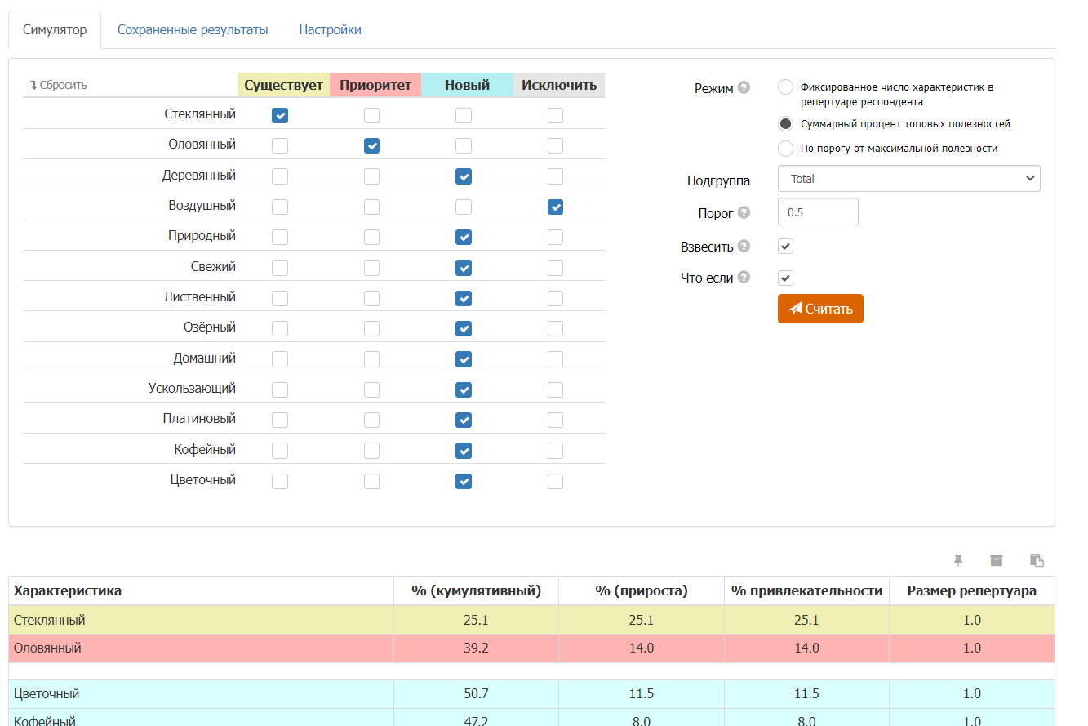1088x726 pixels.
Task: Click cumulative value 39.2 for Оловянный
Action: point(476,648)
